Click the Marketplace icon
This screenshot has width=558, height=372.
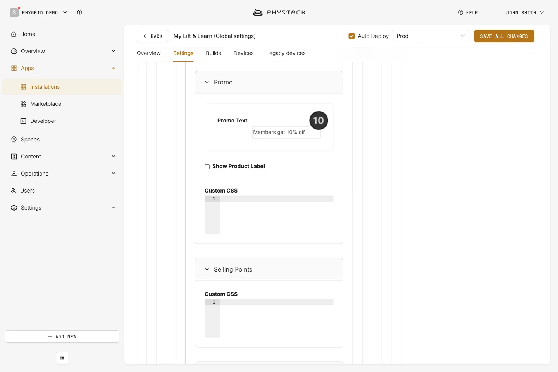23,104
